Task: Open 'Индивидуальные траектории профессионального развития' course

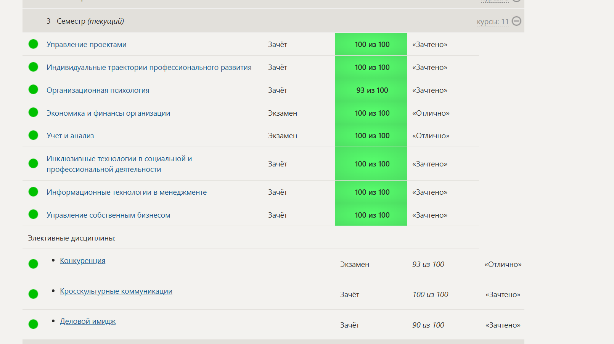Action: pos(149,68)
